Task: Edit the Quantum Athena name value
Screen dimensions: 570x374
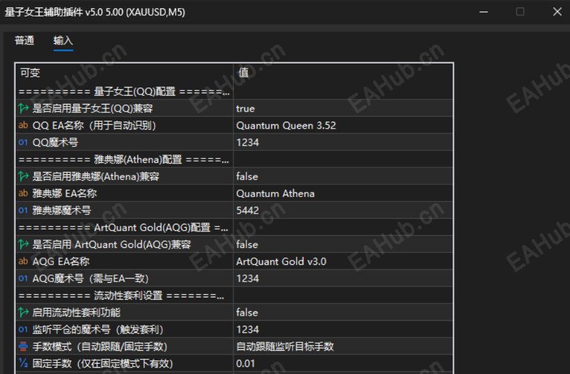Action: (343, 193)
